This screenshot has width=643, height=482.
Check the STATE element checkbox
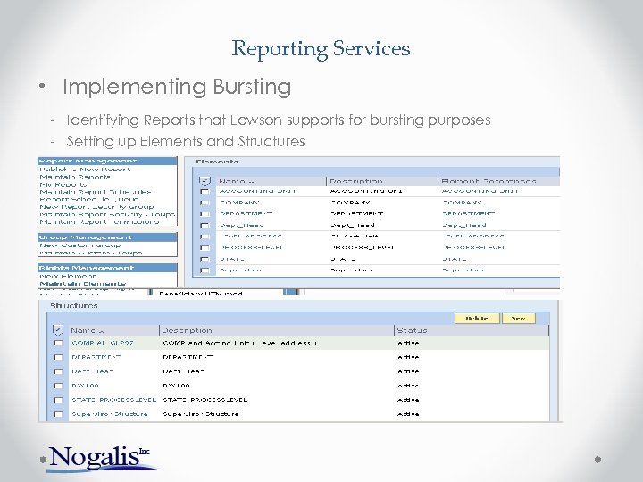click(x=205, y=260)
